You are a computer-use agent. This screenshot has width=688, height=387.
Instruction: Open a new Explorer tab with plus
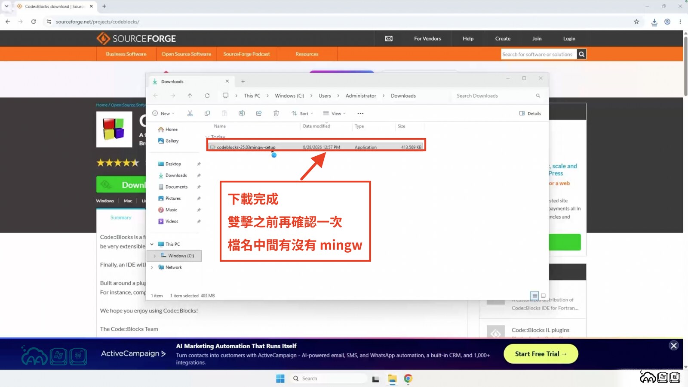243,81
